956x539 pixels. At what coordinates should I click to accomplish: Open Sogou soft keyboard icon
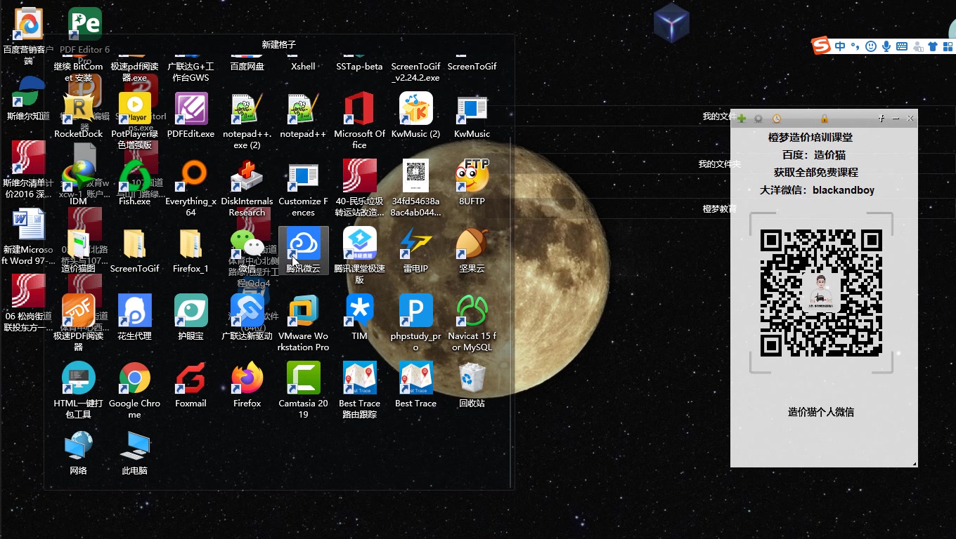coord(902,46)
